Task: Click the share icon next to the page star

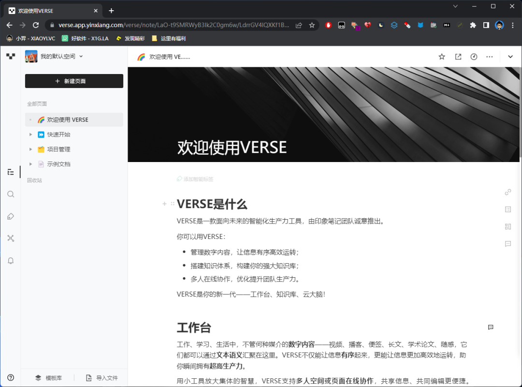Action: click(458, 57)
